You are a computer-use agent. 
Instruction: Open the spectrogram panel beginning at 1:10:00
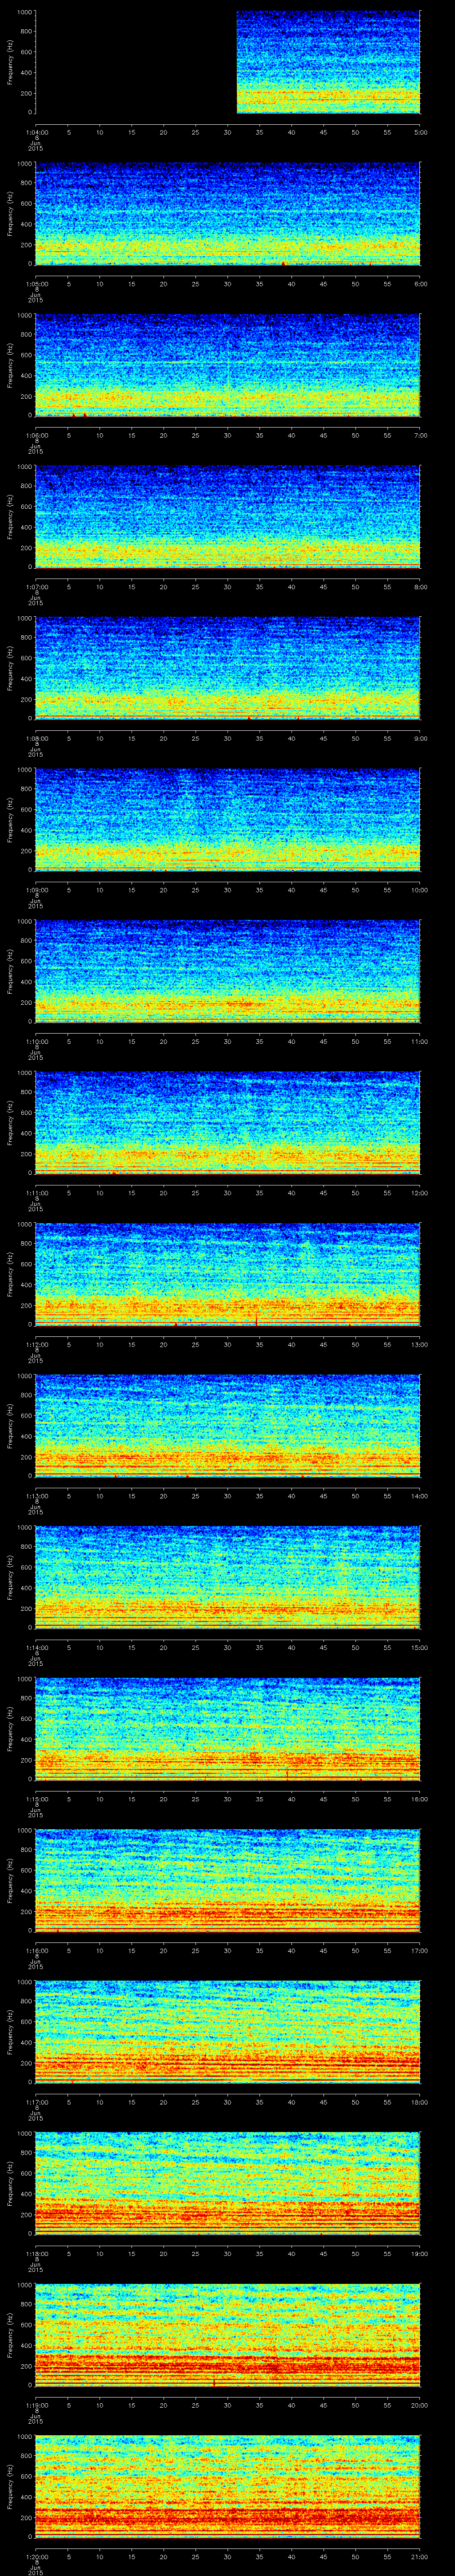(x=228, y=971)
